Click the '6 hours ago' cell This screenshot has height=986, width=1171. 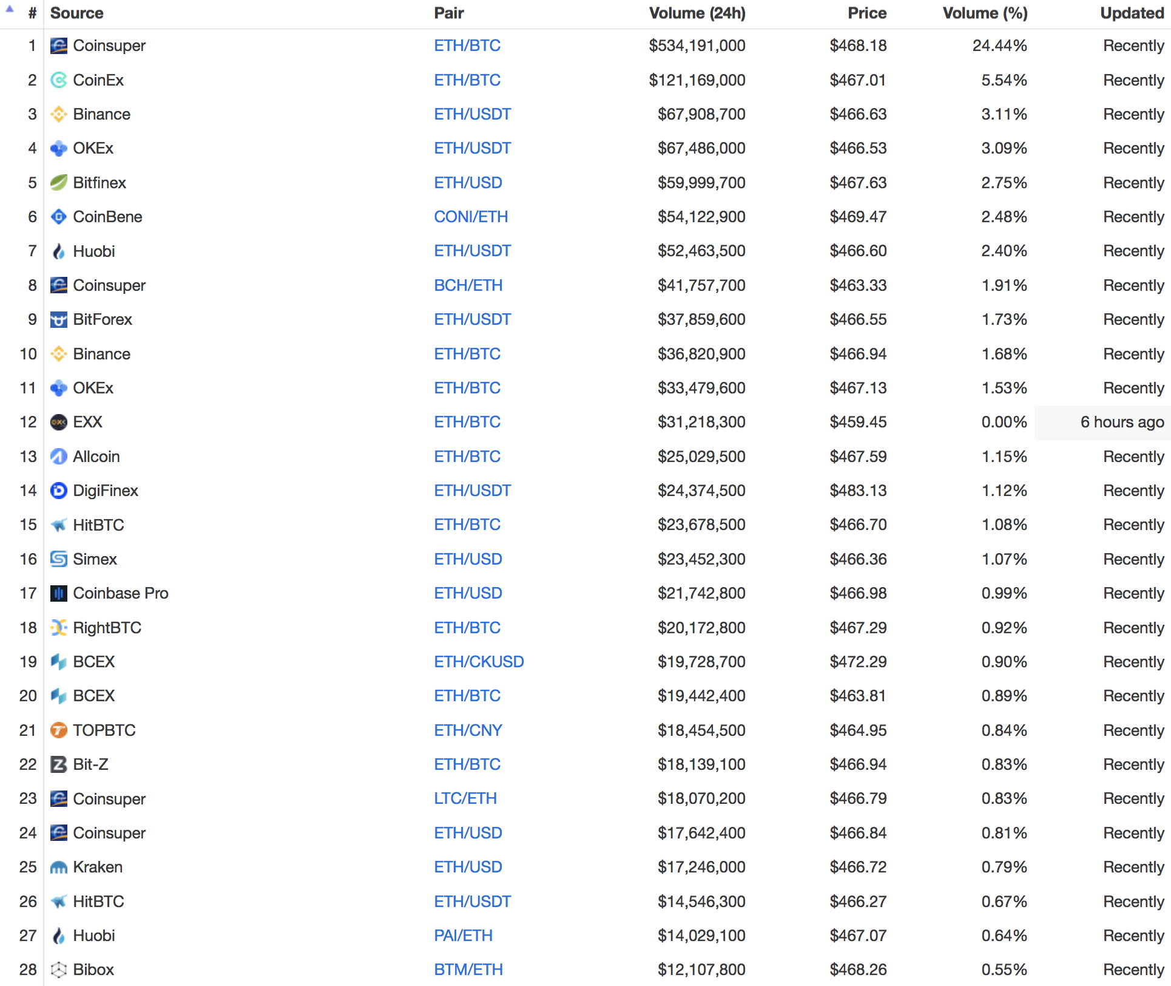coord(1121,422)
